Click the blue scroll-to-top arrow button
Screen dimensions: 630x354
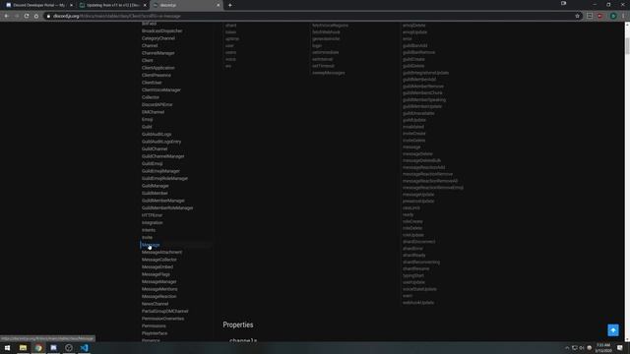tap(613, 330)
